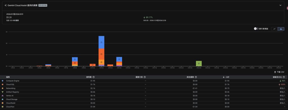Click the total cost $5.20
288x110 pixels.
[x=9, y=17]
